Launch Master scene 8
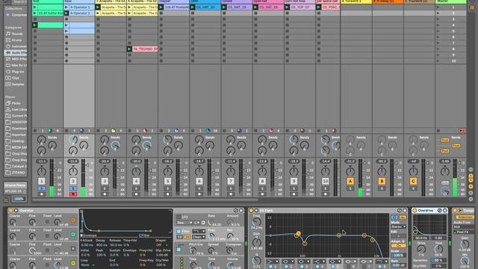478x269 pixels. pyautogui.click(x=438, y=49)
